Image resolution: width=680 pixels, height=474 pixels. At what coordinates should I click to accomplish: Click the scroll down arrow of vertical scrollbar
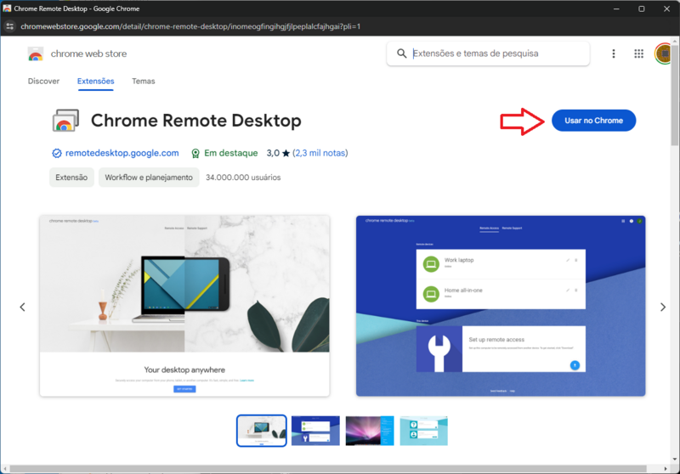click(674, 460)
